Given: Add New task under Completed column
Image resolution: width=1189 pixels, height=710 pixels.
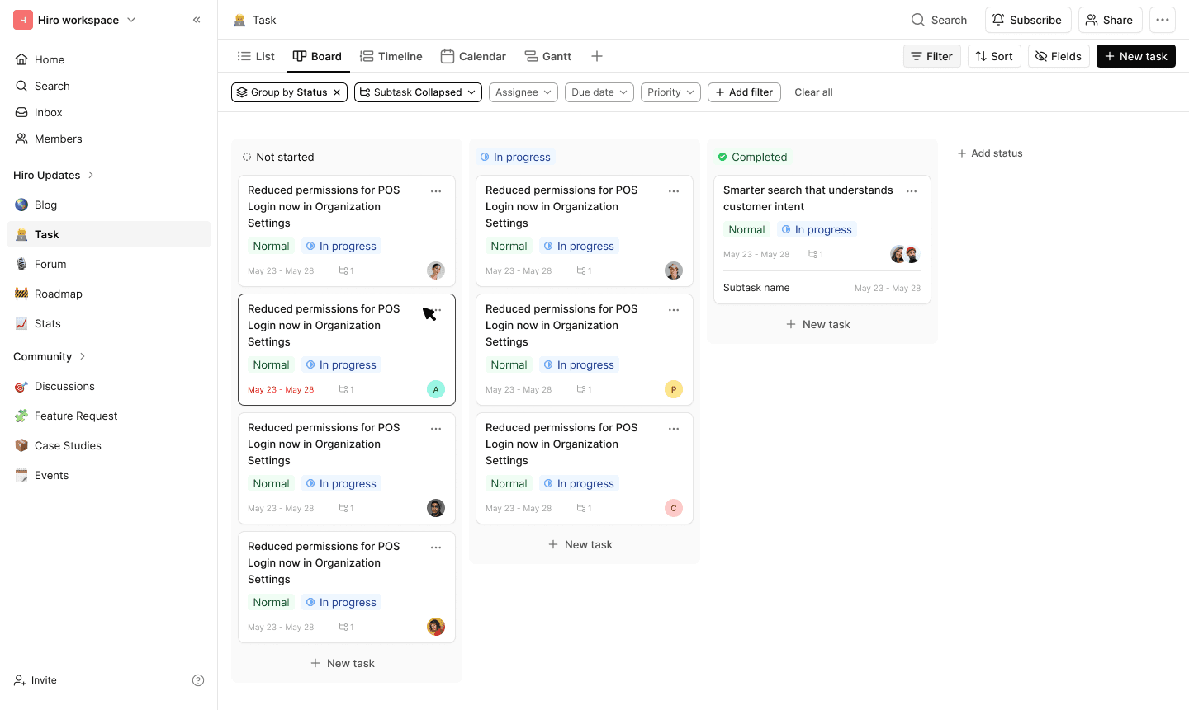Looking at the screenshot, I should pyautogui.click(x=818, y=324).
